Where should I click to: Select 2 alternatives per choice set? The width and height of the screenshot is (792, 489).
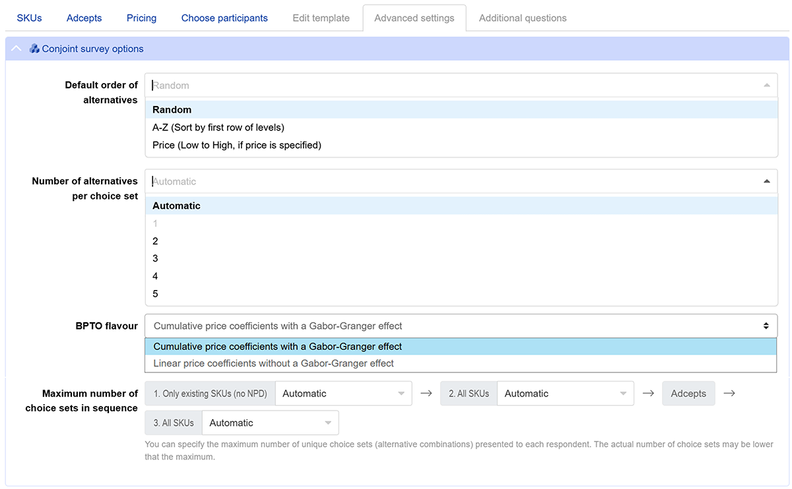pos(461,241)
